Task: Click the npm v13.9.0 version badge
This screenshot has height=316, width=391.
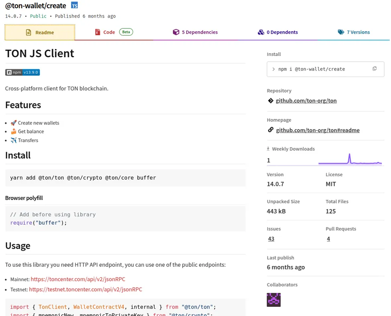Action: 22,72
